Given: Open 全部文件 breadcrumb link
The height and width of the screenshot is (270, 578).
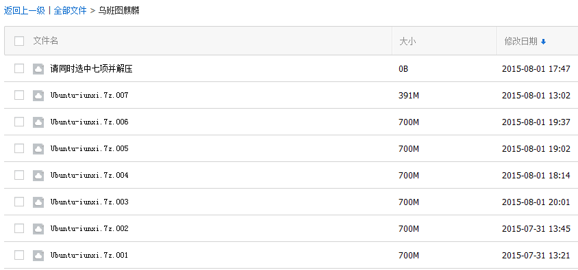Looking at the screenshot, I should tap(70, 11).
